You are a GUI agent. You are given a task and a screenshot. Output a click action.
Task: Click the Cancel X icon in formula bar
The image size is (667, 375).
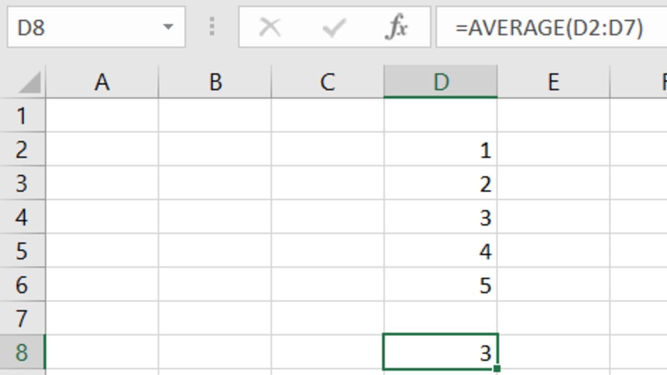(x=270, y=27)
